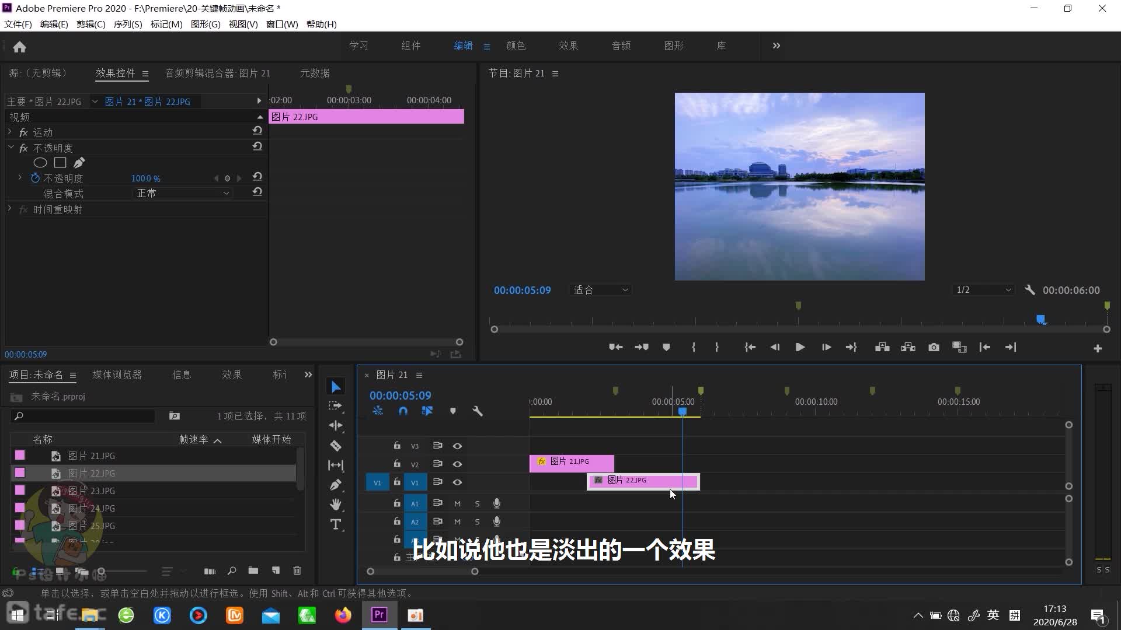1121x630 pixels.
Task: Show hidden Project panel tabs chevron
Action: [308, 374]
